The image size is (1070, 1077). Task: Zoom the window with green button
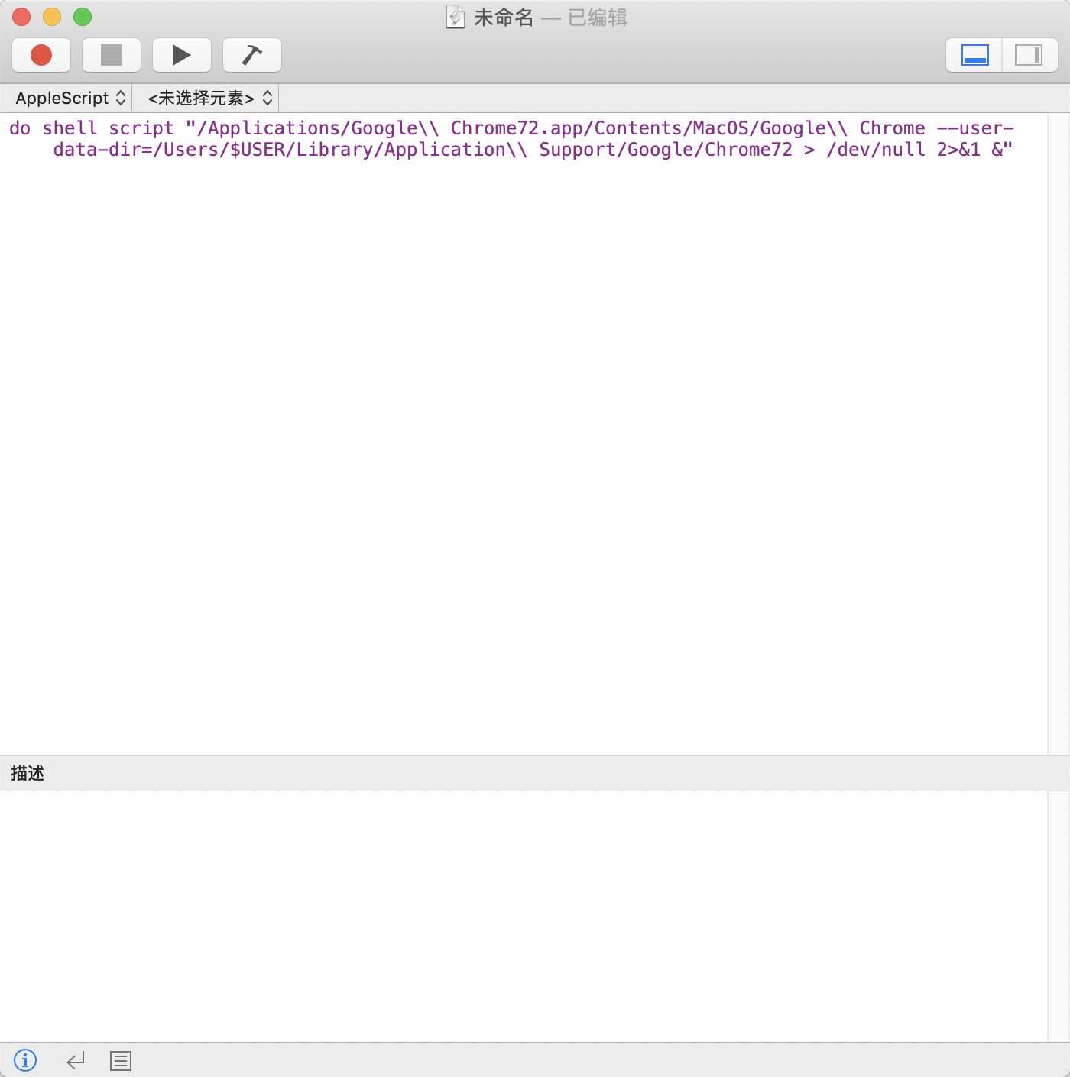coord(83,17)
